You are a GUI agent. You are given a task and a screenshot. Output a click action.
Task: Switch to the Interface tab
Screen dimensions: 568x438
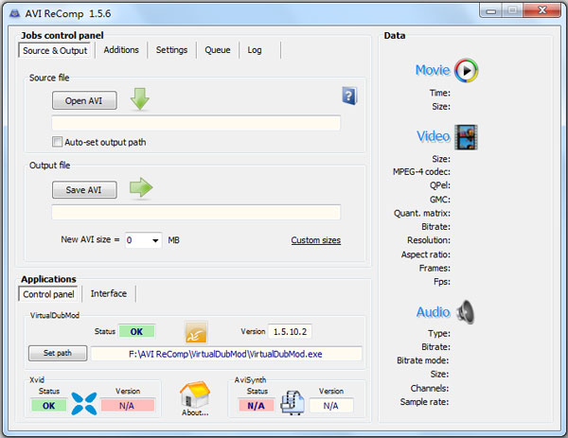[x=109, y=294]
